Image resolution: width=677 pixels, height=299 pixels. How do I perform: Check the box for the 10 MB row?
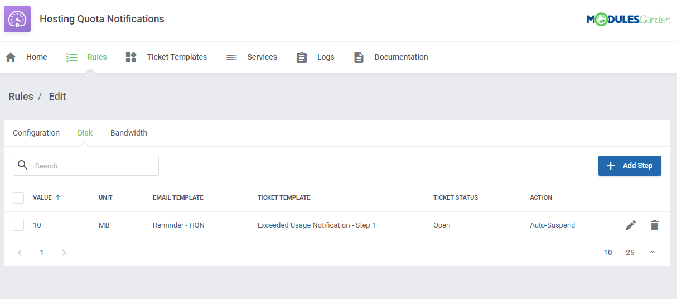18,225
